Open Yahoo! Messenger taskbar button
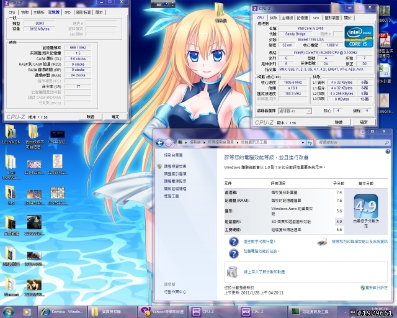Image resolution: width=397 pixels, height=318 pixels. point(163,312)
